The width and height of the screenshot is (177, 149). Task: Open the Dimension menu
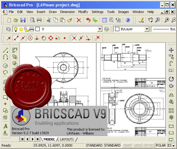pyautogui.click(x=67, y=12)
